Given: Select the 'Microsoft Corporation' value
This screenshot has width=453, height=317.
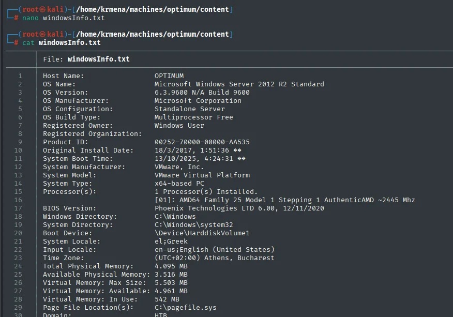Looking at the screenshot, I should (x=198, y=100).
